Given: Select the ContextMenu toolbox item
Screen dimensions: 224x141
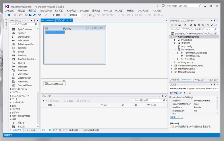Looking at the screenshot, I should click(x=25, y=85).
